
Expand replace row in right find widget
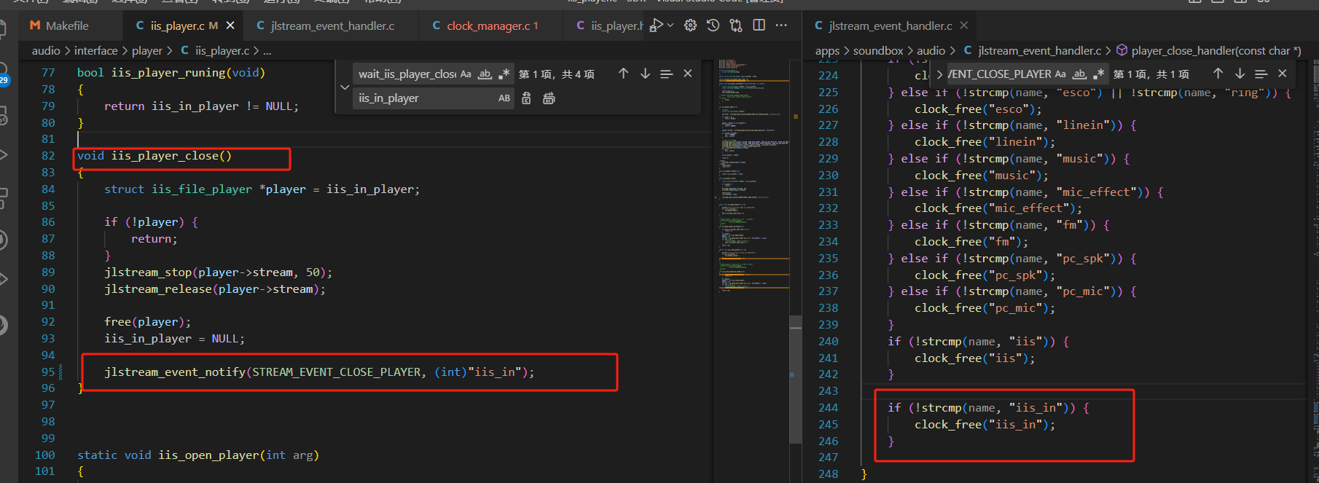(939, 74)
